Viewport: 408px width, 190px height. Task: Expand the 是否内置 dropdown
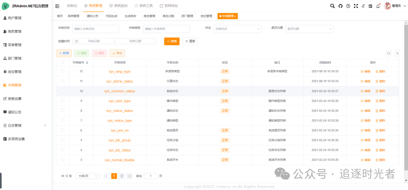coord(309,29)
